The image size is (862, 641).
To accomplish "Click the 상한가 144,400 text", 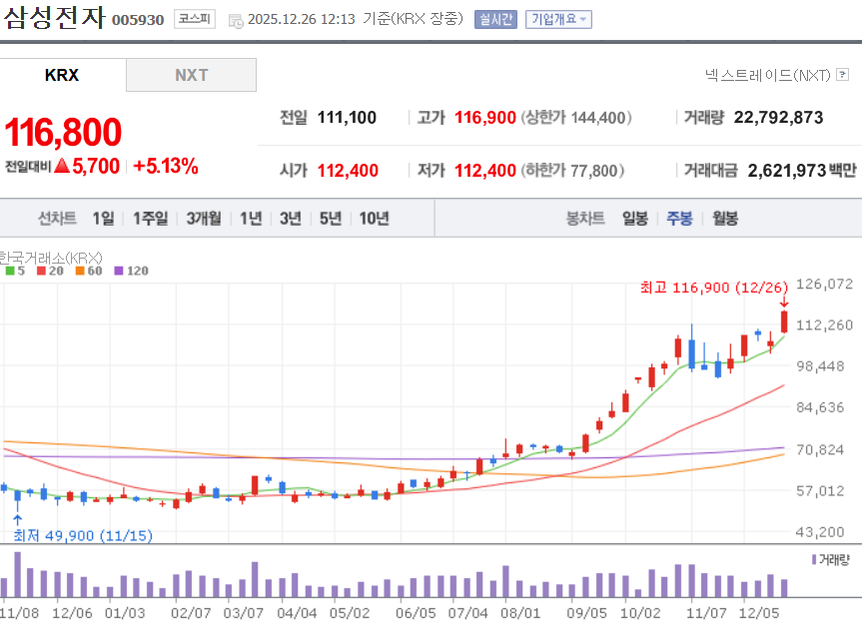I will tap(576, 117).
